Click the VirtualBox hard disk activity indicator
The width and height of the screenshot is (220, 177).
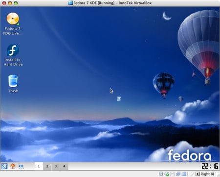point(161,174)
